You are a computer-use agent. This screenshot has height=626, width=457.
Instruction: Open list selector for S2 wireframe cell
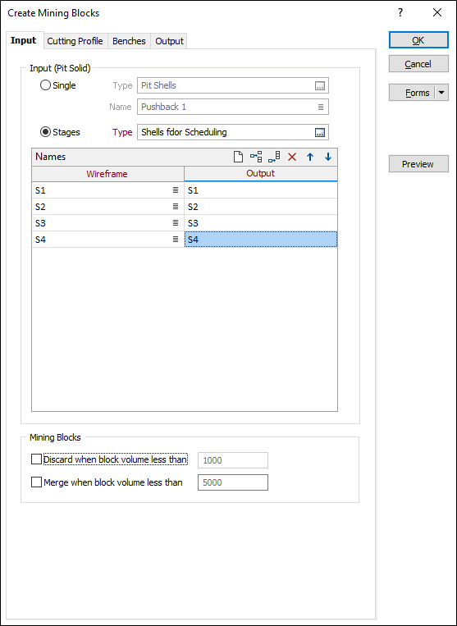point(176,207)
